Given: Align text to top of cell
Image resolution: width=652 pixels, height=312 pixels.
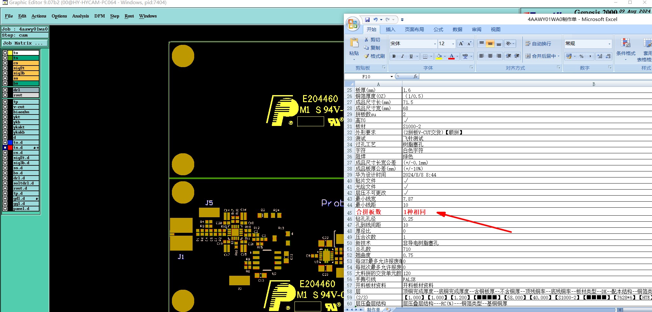Looking at the screenshot, I should (482, 44).
